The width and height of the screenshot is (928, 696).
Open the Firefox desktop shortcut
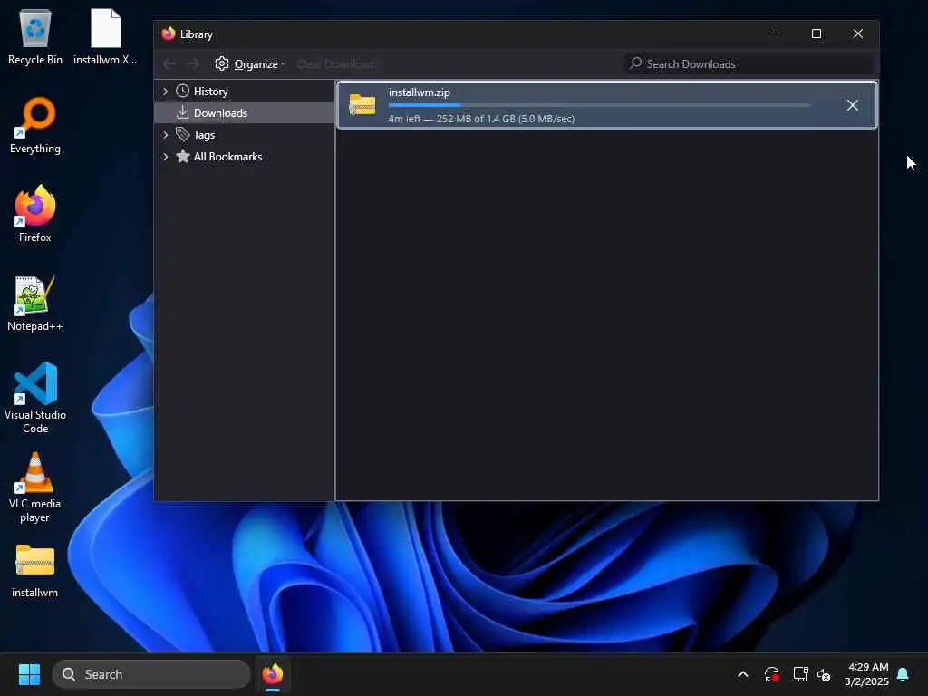[x=35, y=213]
